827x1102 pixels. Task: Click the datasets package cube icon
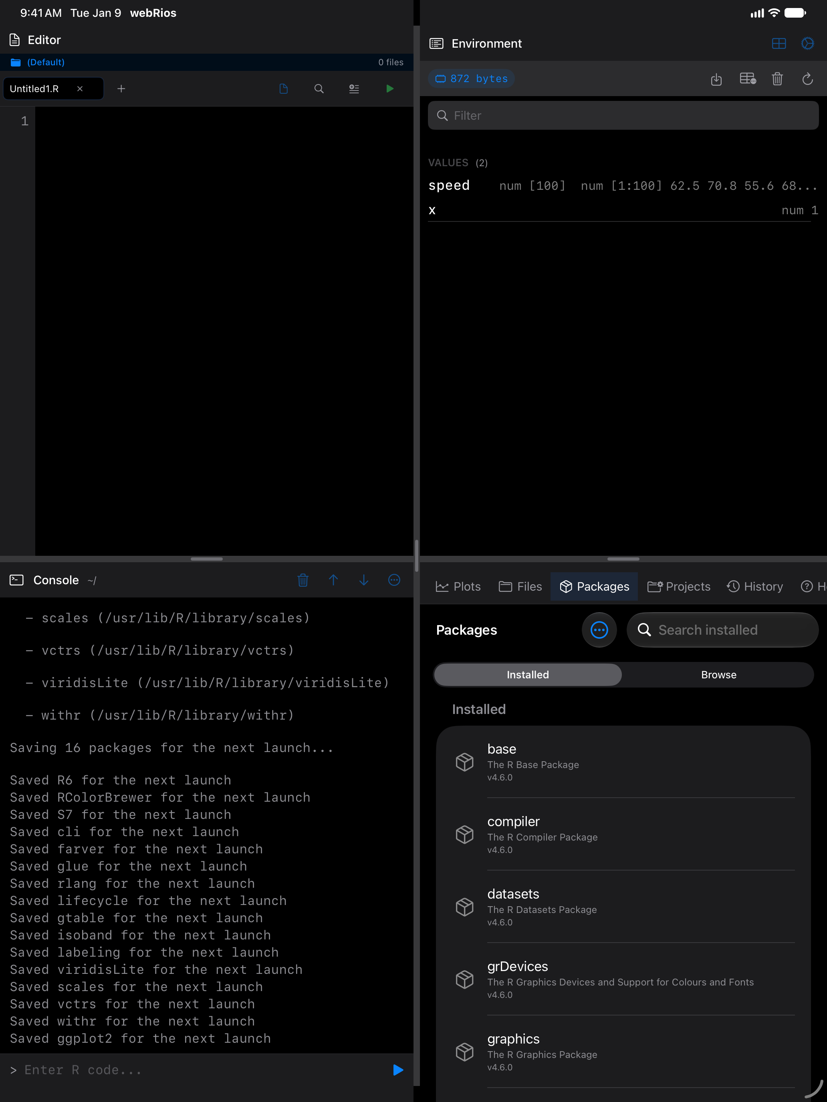pyautogui.click(x=465, y=907)
